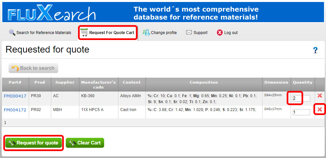This screenshot has height=158, width=326.
Task: Select the Log out menu item
Action: point(227,33)
